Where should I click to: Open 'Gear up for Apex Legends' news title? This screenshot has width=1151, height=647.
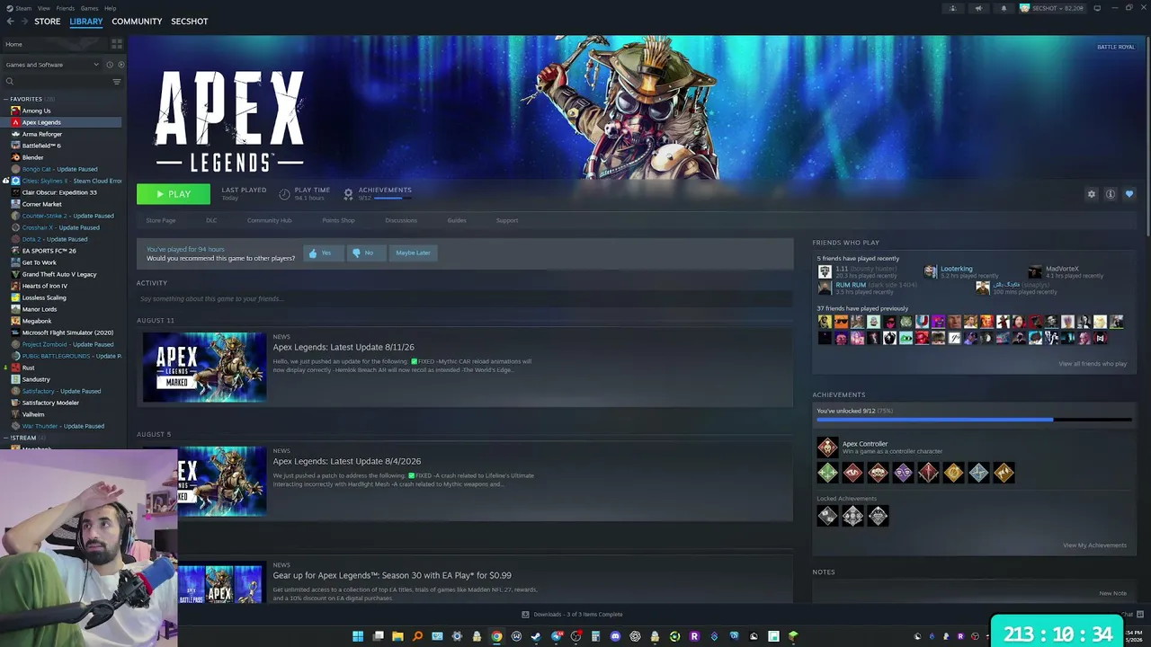tap(392, 575)
